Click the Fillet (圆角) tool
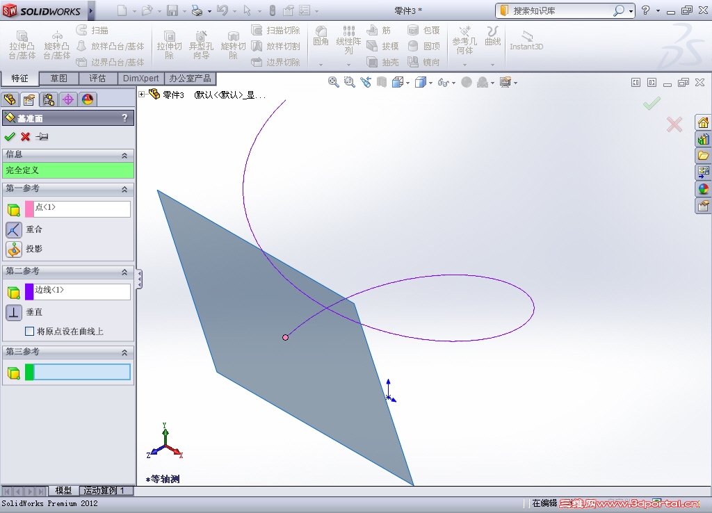The image size is (712, 513). tap(321, 36)
